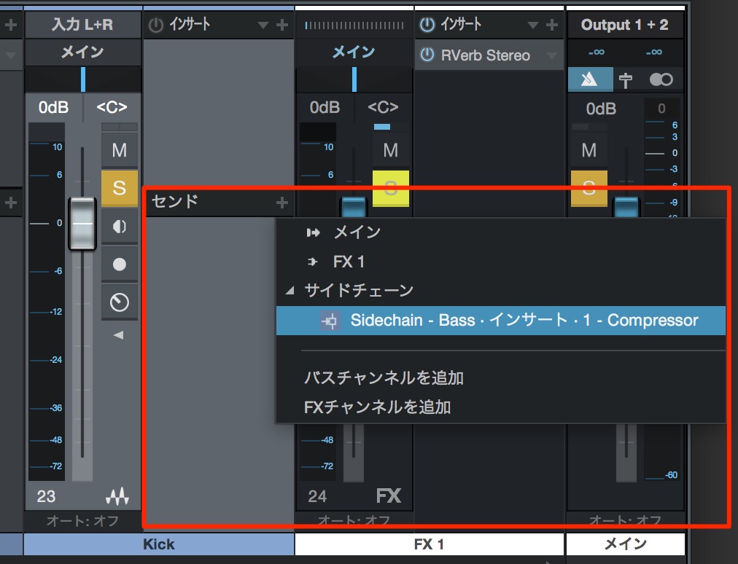Select the FX 1 channel name label
This screenshot has height=564, width=738.
tap(429, 544)
